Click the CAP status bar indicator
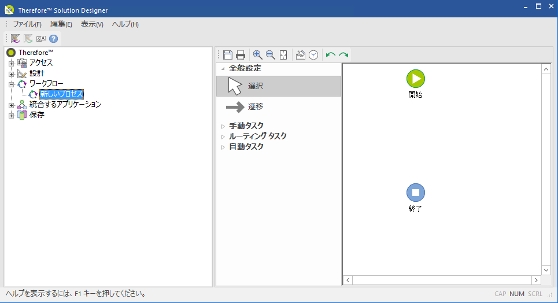 click(500, 294)
